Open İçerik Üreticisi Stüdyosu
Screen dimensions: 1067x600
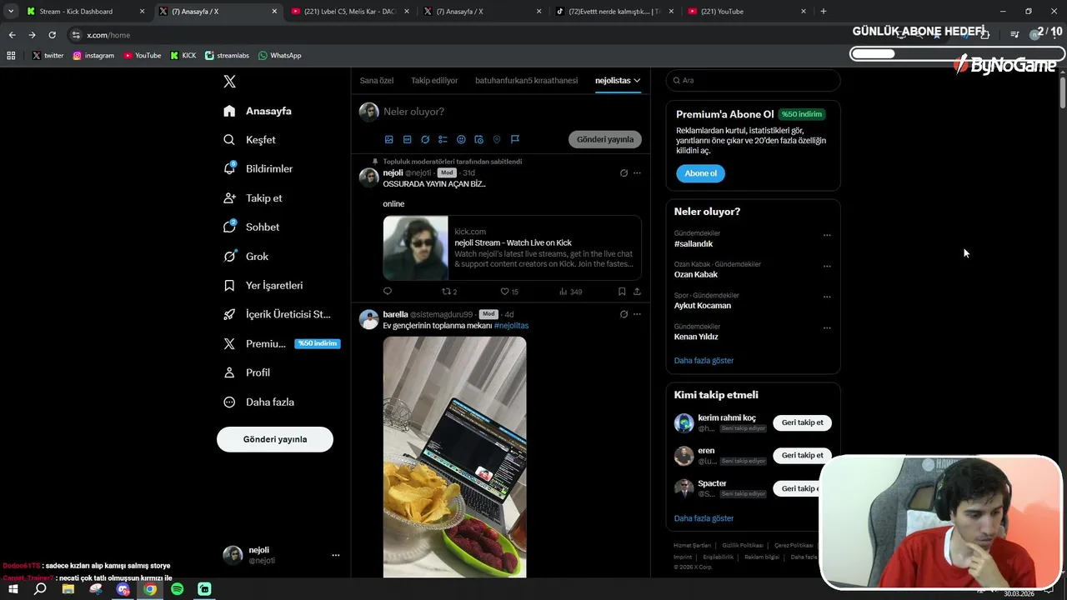tap(277, 314)
